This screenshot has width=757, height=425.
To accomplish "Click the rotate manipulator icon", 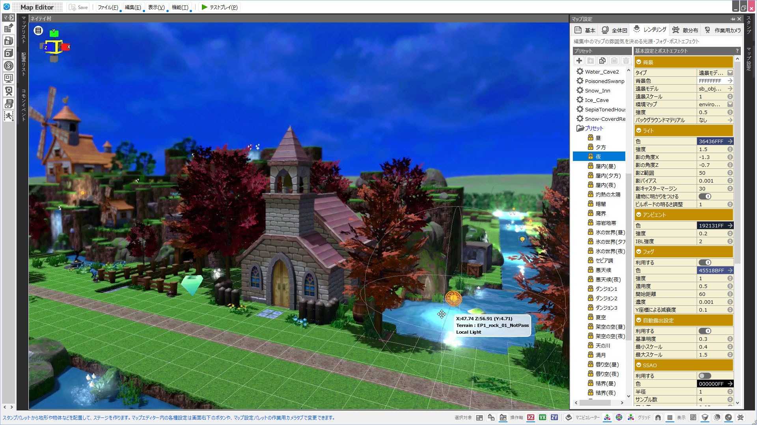I will (x=619, y=418).
